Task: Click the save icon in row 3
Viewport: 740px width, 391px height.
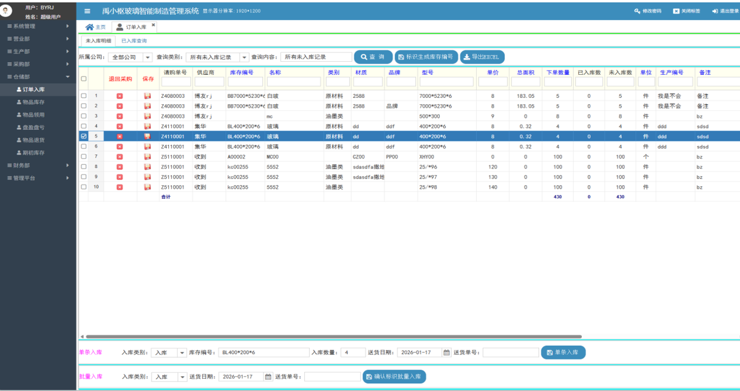Action: [x=147, y=116]
